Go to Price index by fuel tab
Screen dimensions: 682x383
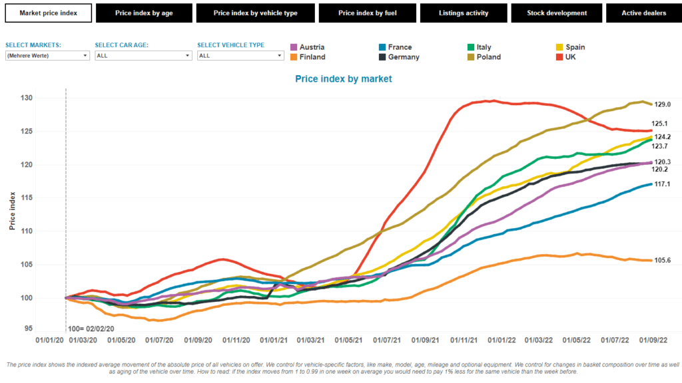click(x=367, y=13)
